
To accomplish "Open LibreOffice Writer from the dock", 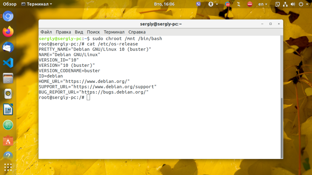I will coord(8,109).
